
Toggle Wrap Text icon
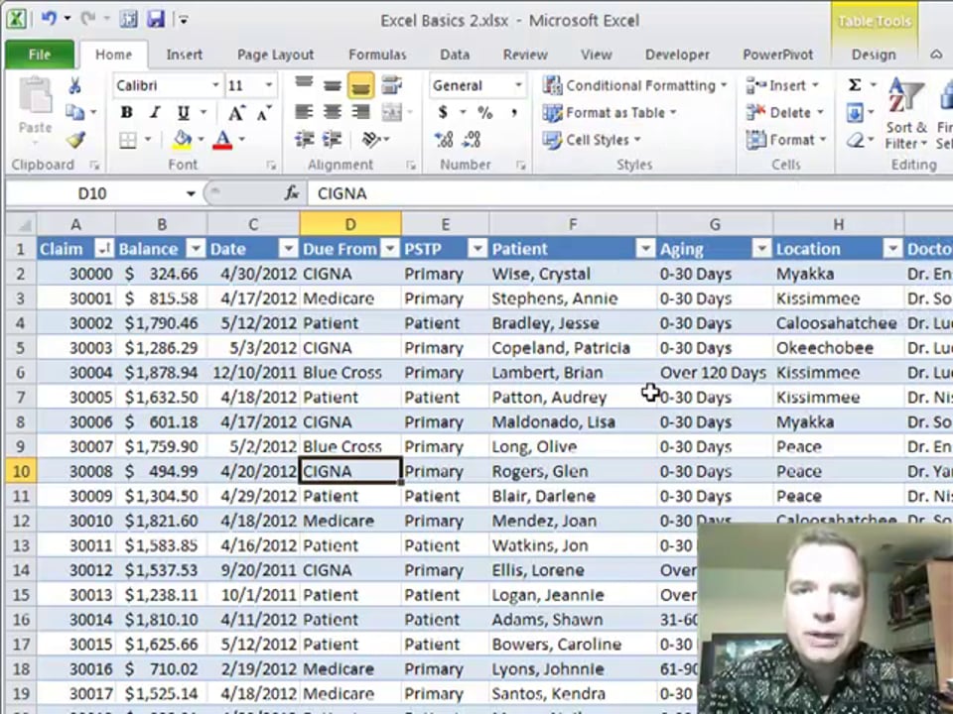(x=391, y=85)
